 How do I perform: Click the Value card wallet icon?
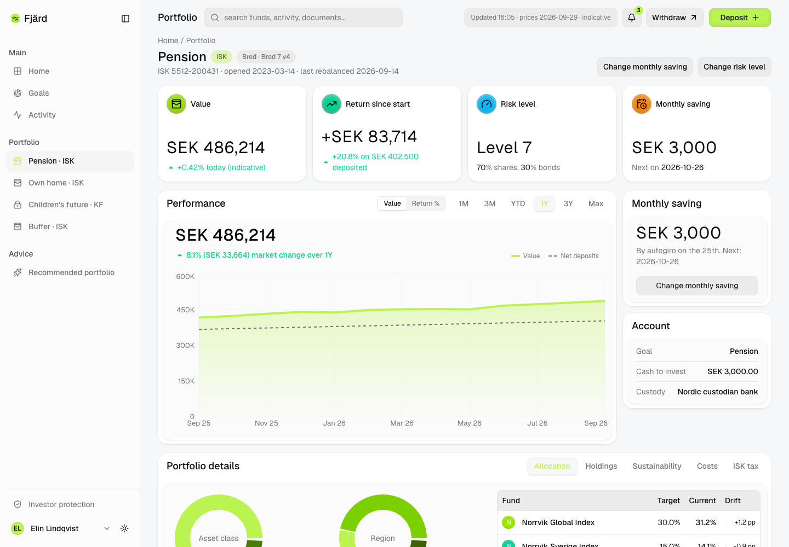176,104
